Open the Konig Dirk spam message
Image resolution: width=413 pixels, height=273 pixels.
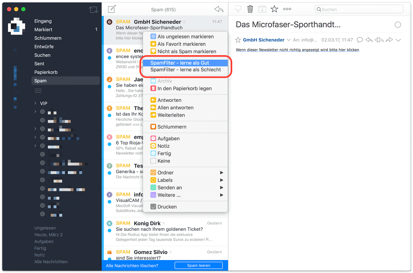[166, 232]
